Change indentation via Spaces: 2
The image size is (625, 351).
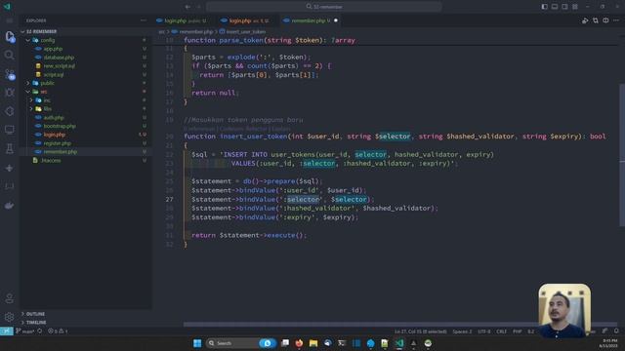tap(462, 331)
